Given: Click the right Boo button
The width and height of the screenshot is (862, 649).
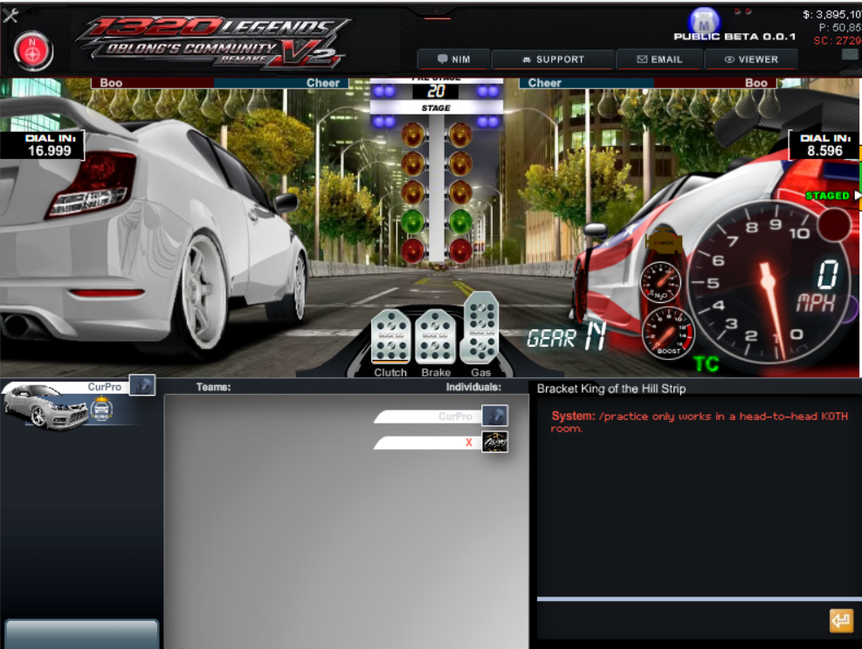Looking at the screenshot, I should [x=714, y=83].
